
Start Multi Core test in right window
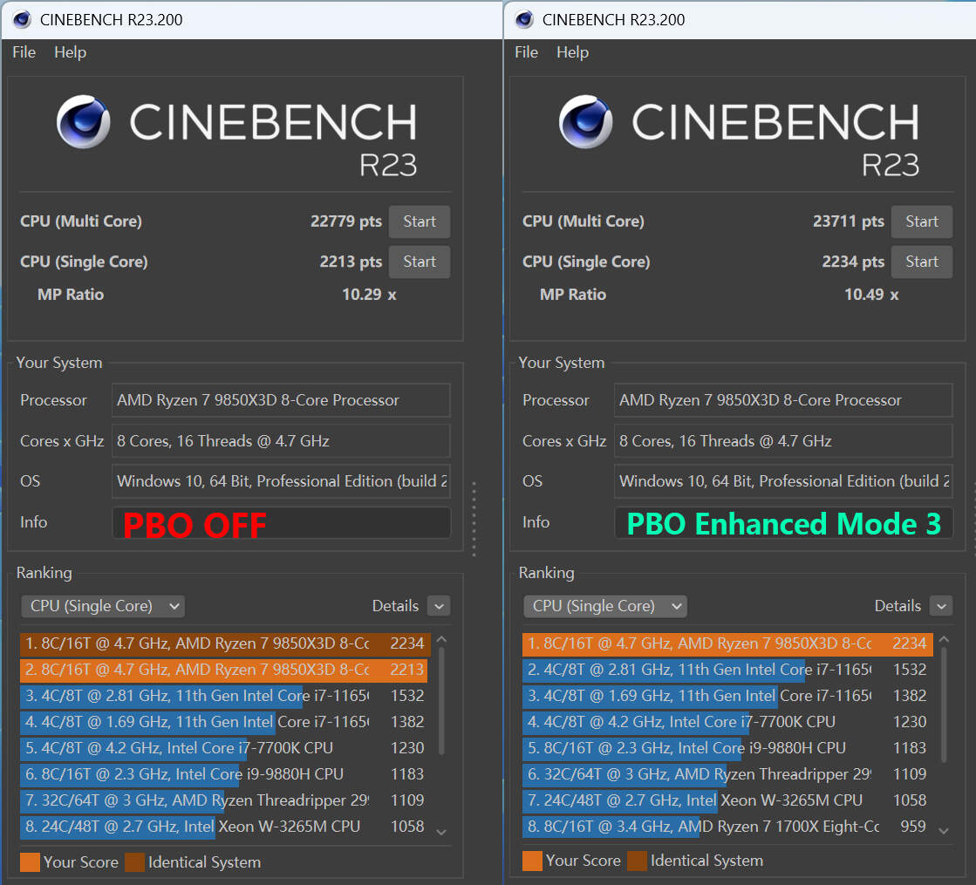tap(921, 221)
